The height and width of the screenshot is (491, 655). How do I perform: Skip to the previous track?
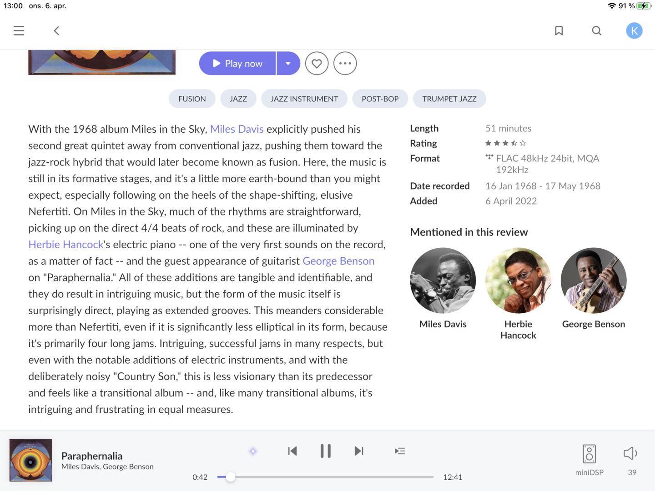[292, 451]
